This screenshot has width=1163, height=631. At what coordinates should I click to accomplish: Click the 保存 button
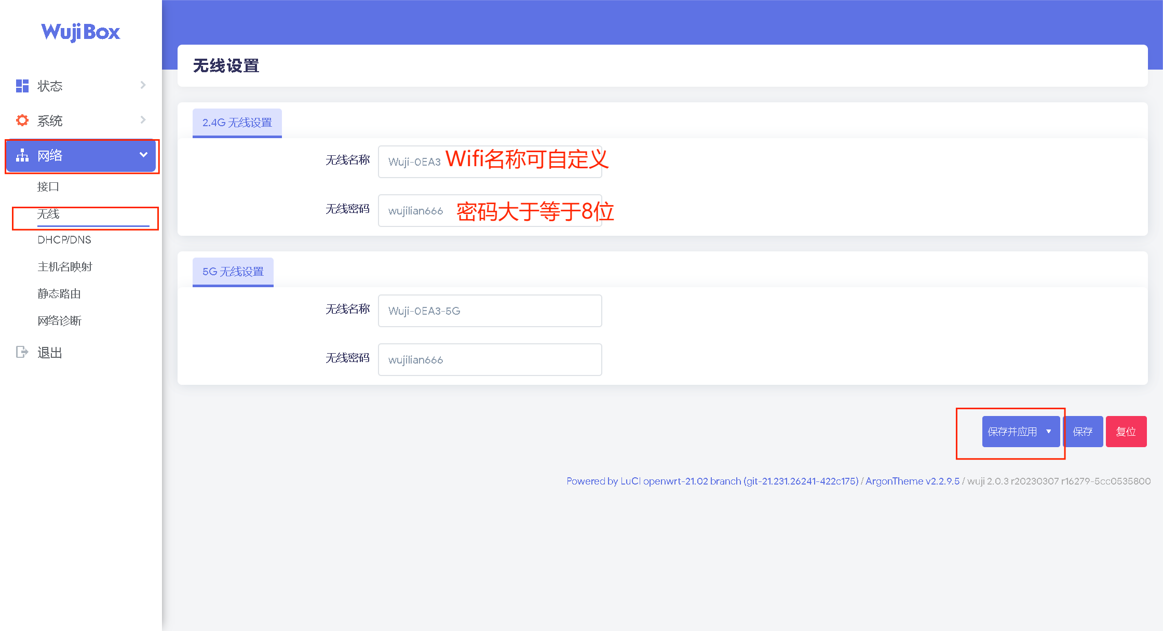coord(1083,432)
